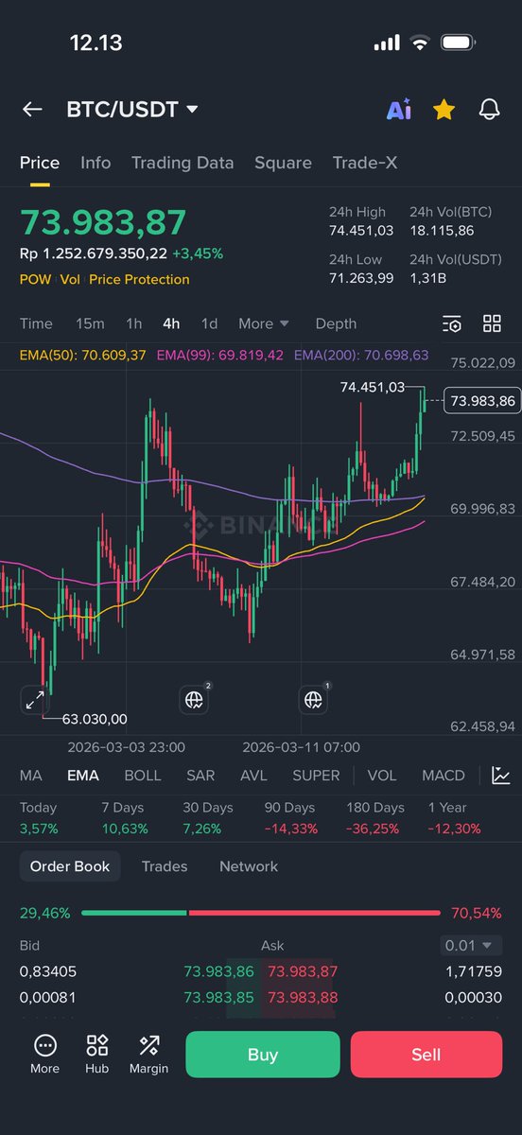This screenshot has width=522, height=1135.
Task: Tap the red Sell button
Action: click(426, 1055)
